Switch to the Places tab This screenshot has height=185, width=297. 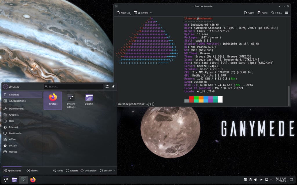click(32, 171)
